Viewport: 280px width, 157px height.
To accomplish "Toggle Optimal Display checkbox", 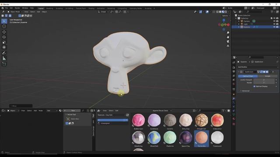I will coord(254,86).
